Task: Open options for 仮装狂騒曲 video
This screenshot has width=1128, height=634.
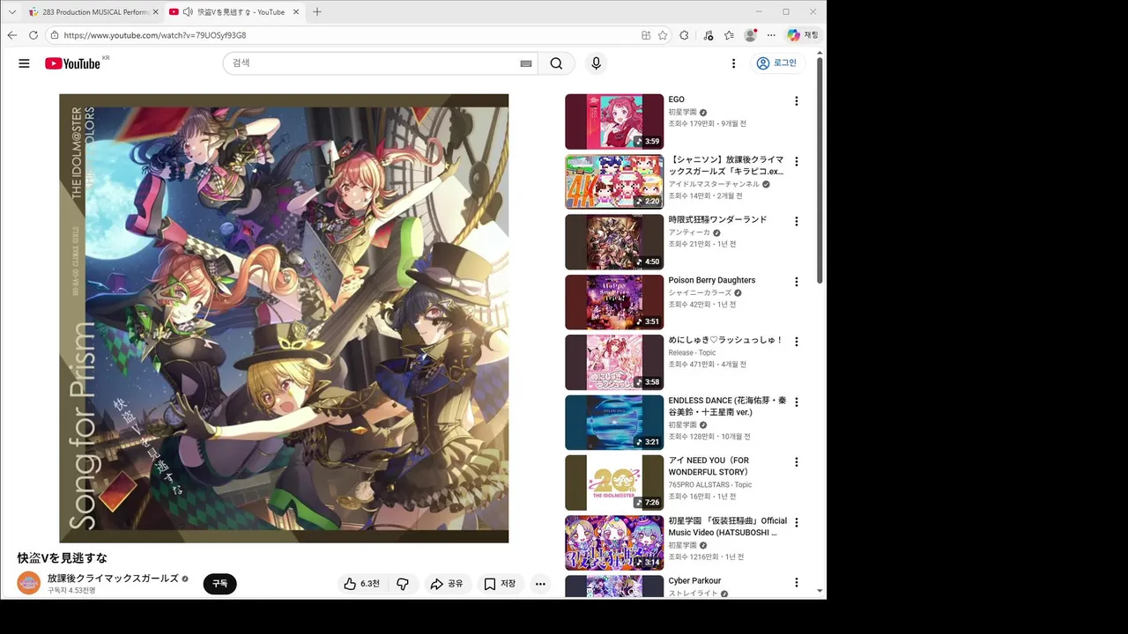Action: (796, 522)
